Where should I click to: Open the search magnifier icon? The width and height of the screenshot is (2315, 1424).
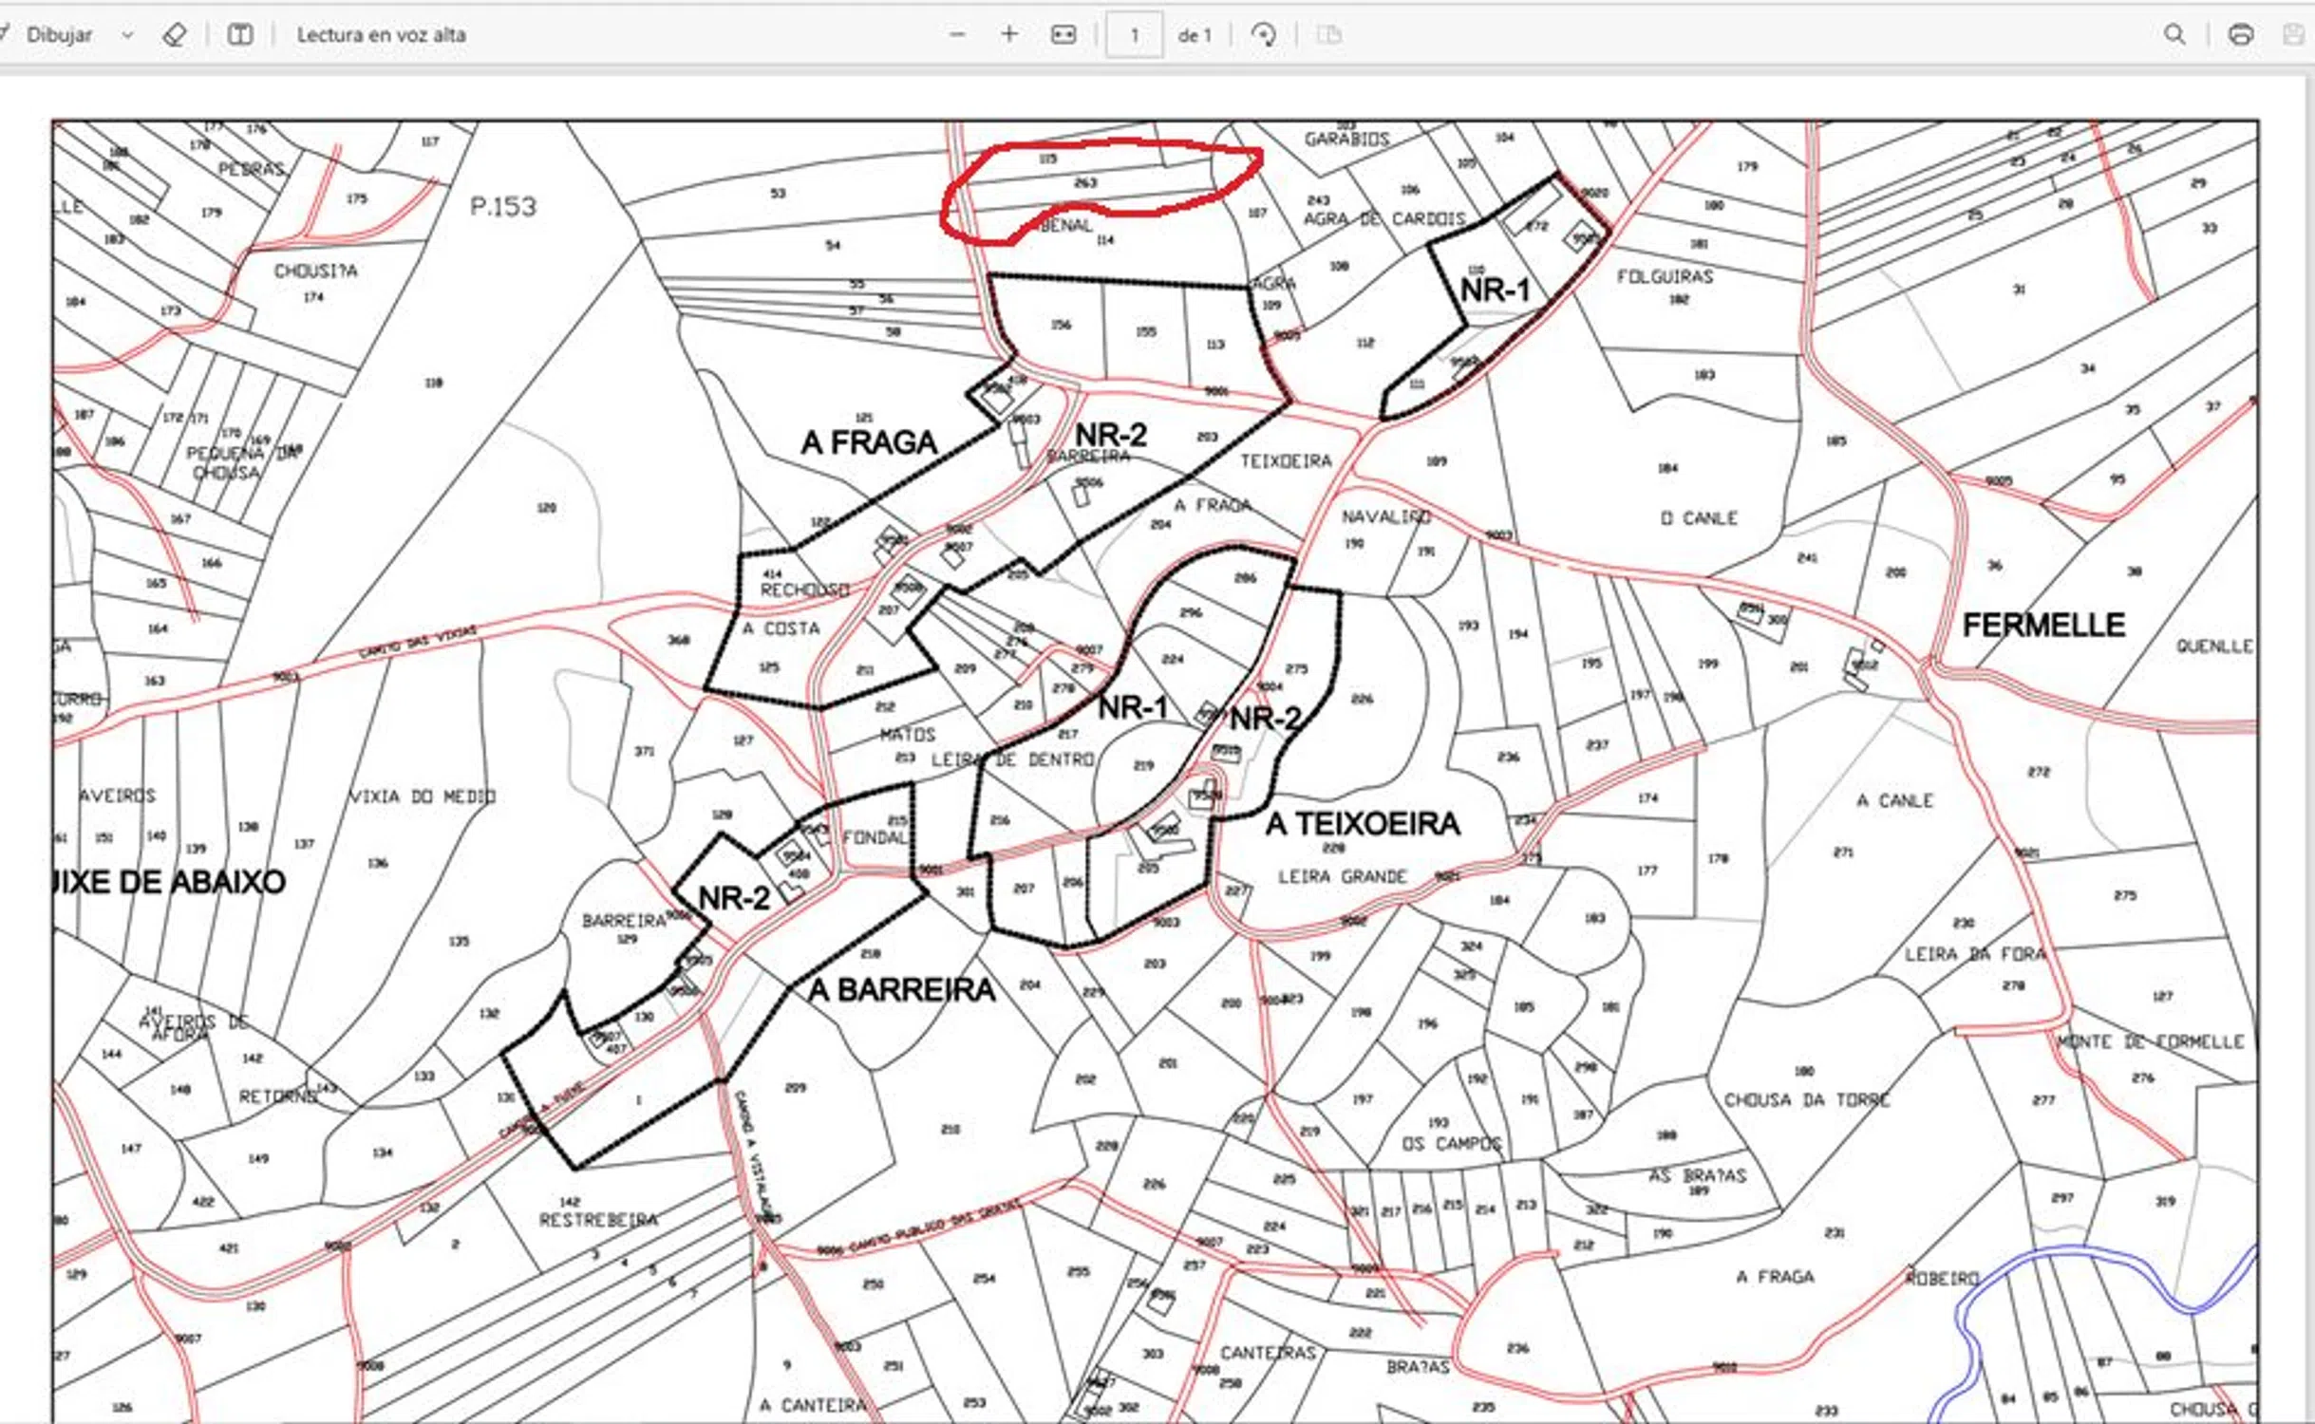2174,35
